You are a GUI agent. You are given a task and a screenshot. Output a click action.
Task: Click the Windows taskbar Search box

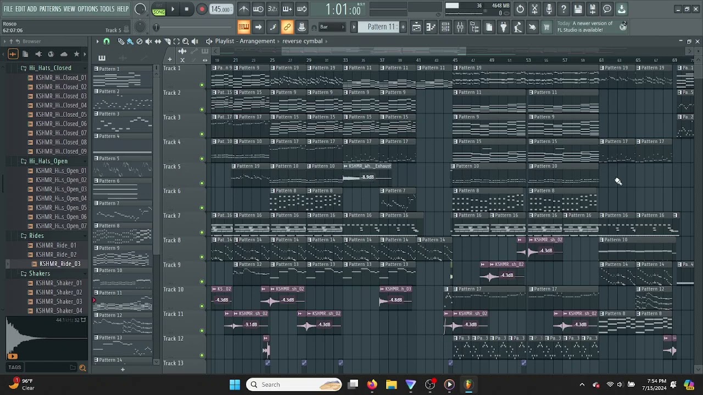(x=294, y=385)
